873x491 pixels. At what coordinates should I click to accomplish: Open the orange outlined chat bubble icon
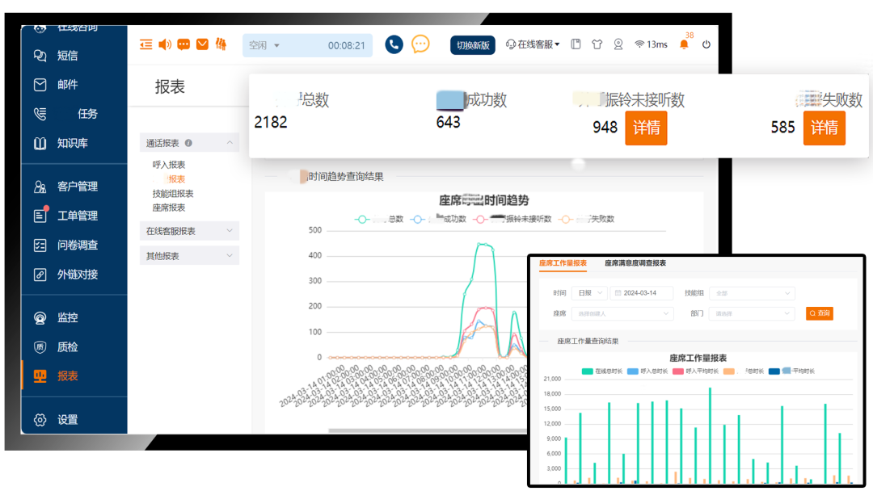click(x=420, y=44)
